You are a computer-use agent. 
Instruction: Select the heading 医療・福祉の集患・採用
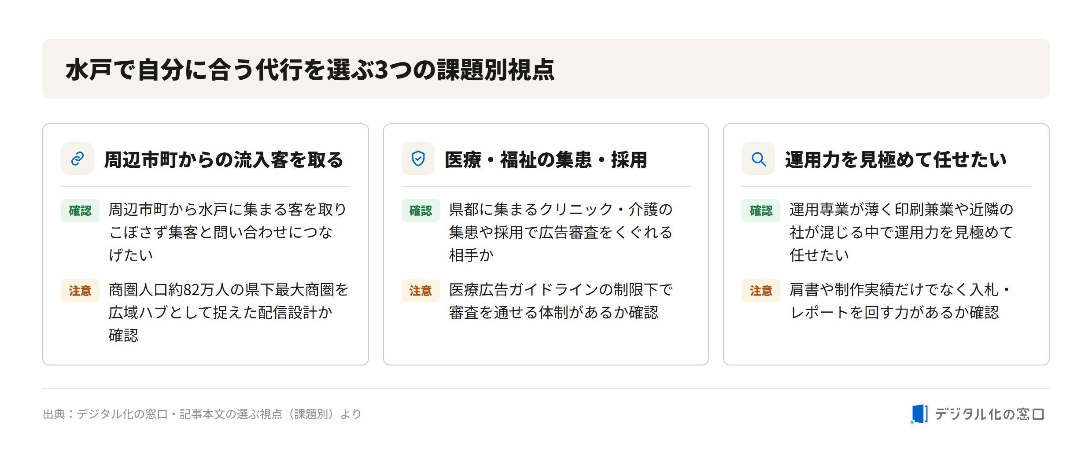pyautogui.click(x=546, y=159)
